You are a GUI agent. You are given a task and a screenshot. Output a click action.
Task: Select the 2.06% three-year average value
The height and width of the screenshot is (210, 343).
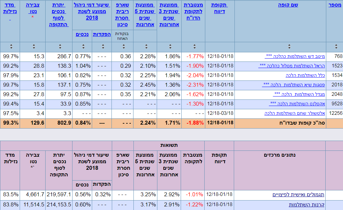pyautogui.click(x=172, y=94)
